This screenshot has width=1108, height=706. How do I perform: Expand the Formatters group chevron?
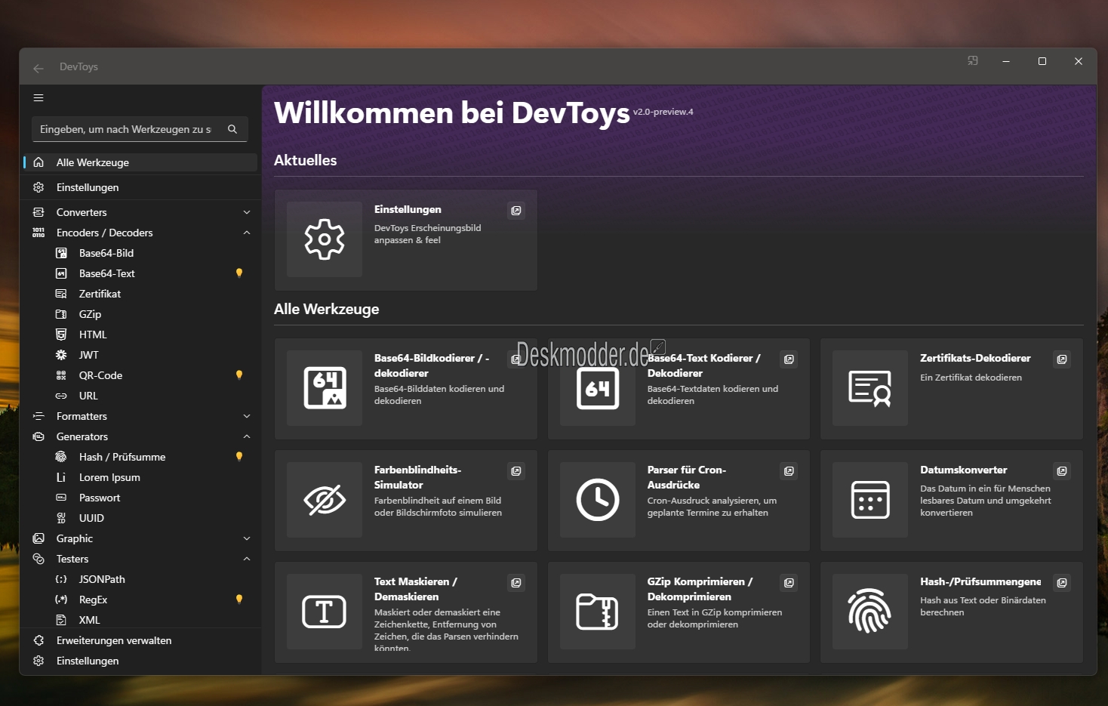pyautogui.click(x=247, y=416)
